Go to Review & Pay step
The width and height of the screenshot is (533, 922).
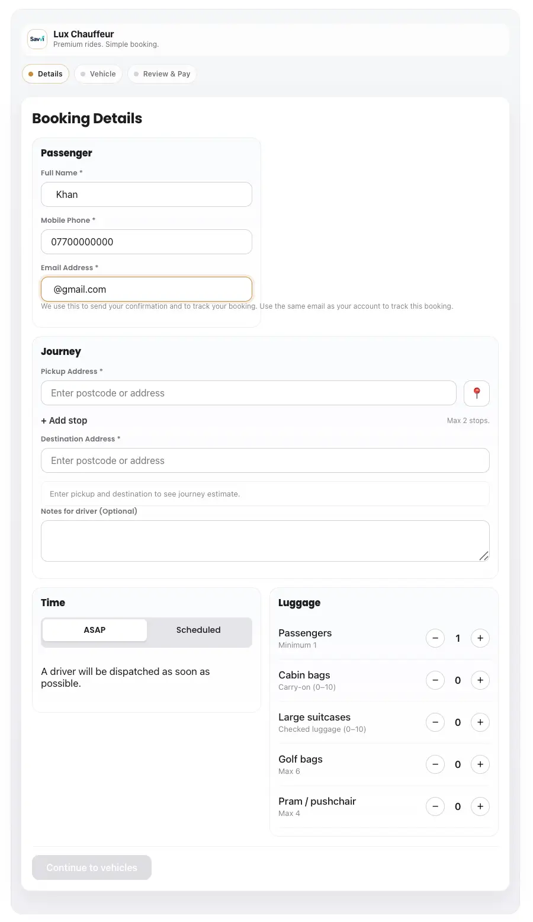click(x=162, y=74)
